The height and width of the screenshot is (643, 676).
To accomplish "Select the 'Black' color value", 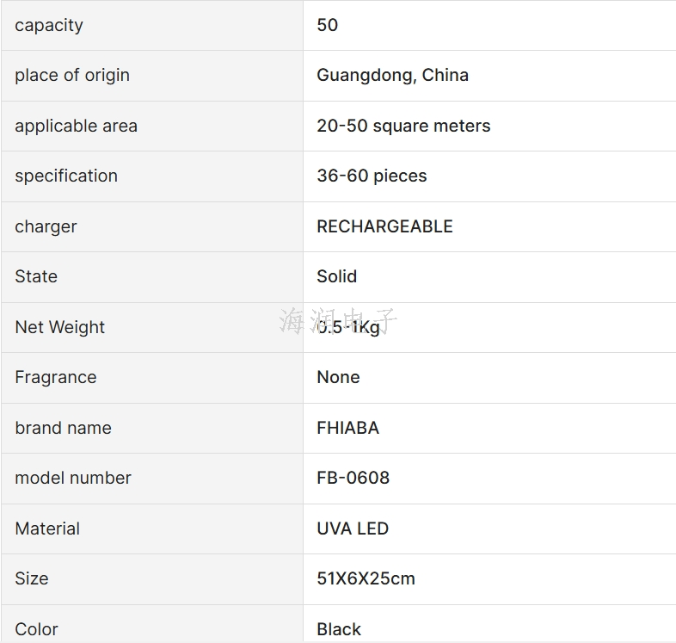I will click(x=339, y=629).
